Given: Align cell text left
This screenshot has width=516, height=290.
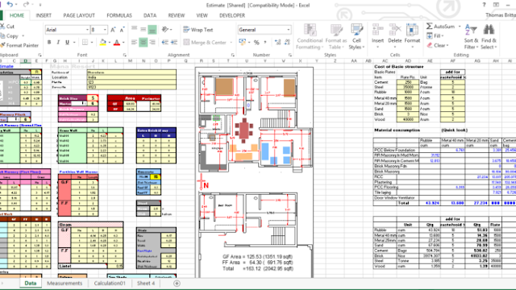Looking at the screenshot, I should 135,42.
